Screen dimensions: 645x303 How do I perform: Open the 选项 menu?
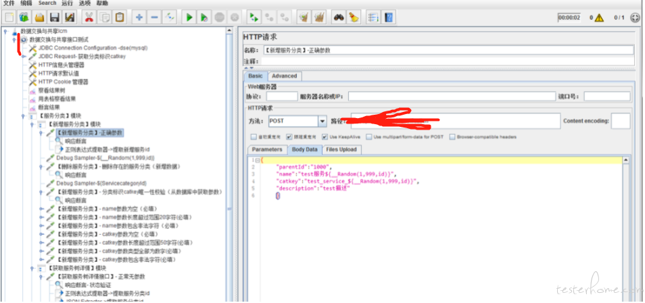[85, 3]
